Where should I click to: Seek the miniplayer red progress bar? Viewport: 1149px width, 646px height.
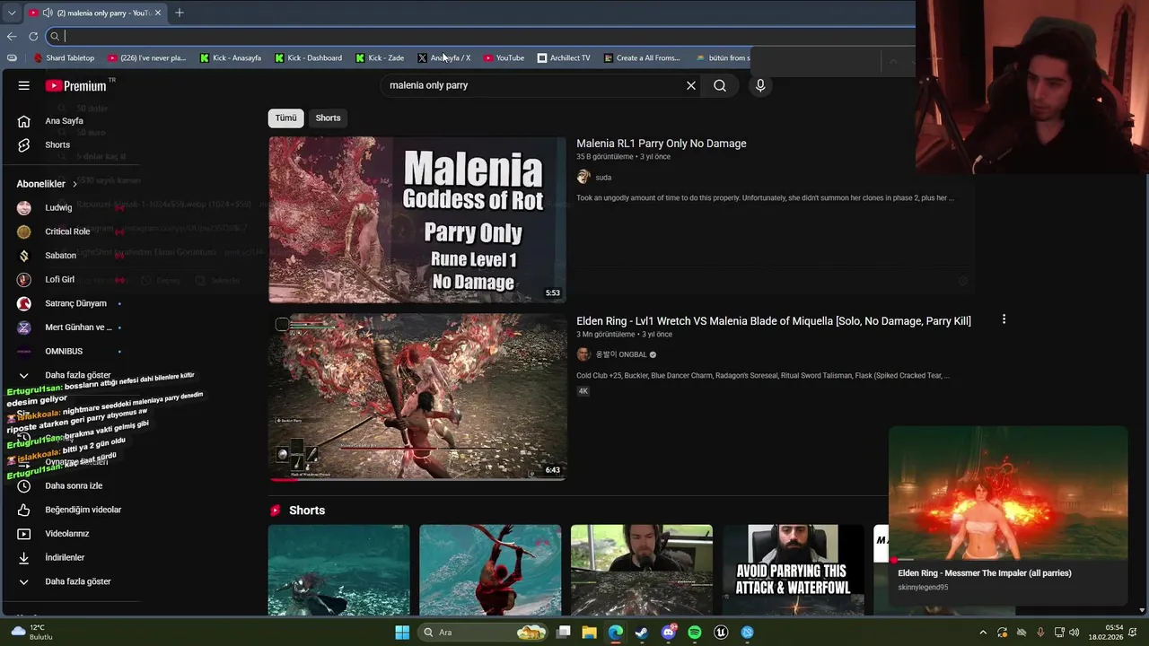click(x=1008, y=560)
